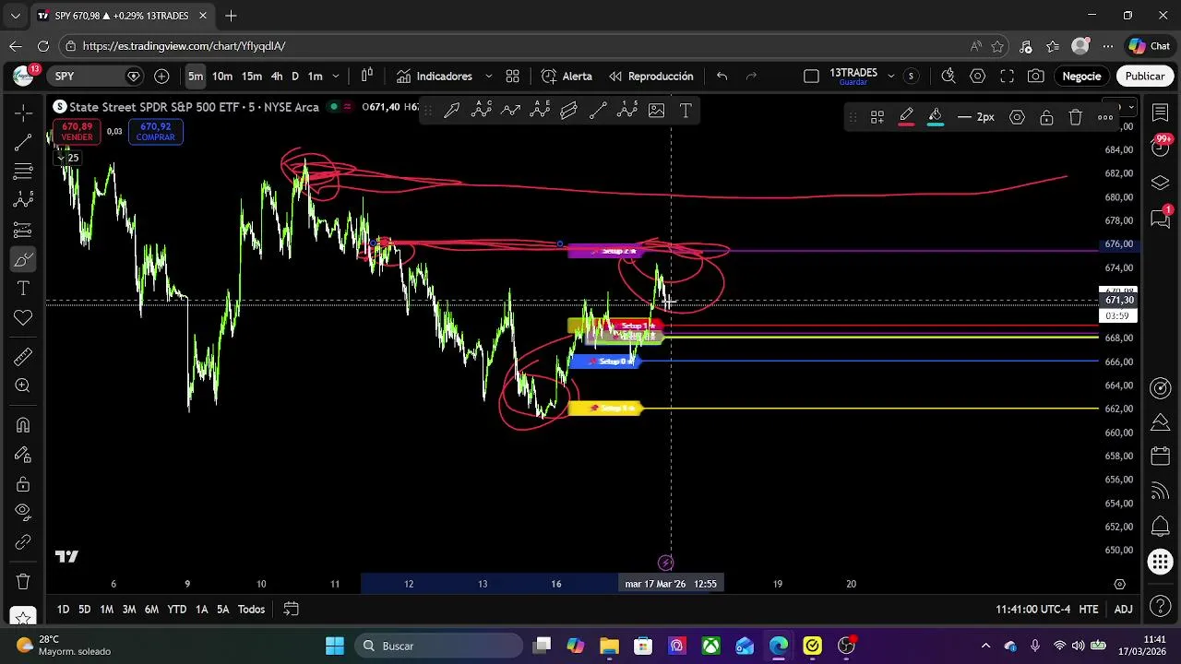Open the chart type candles selector
This screenshot has height=664, width=1181.
click(x=367, y=77)
